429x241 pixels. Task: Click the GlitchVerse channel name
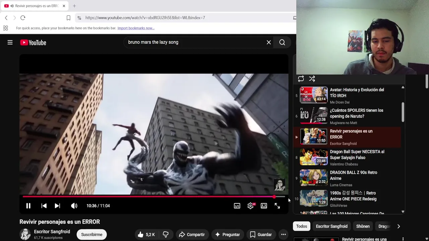pyautogui.click(x=339, y=206)
